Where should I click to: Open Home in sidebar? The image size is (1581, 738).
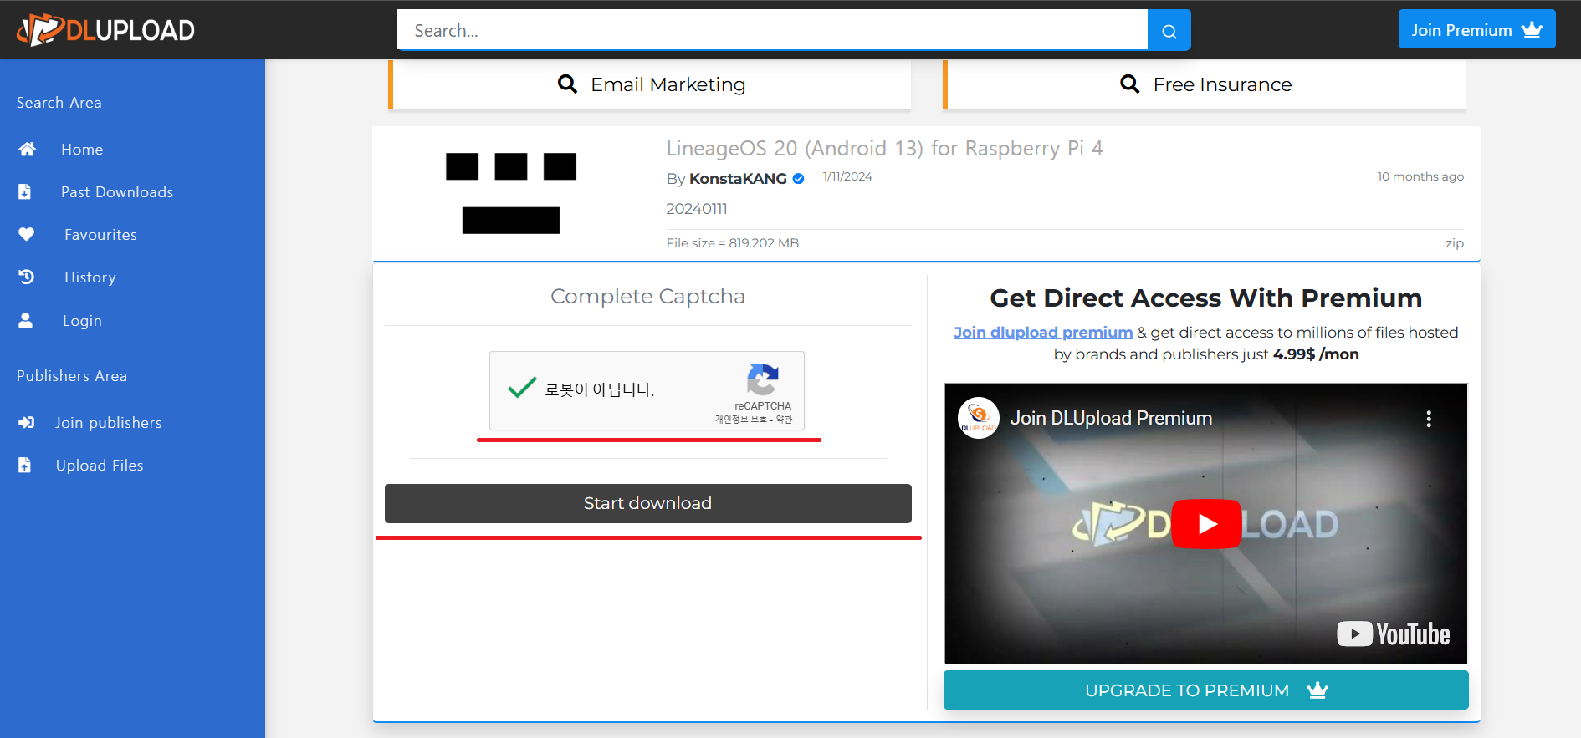click(82, 150)
